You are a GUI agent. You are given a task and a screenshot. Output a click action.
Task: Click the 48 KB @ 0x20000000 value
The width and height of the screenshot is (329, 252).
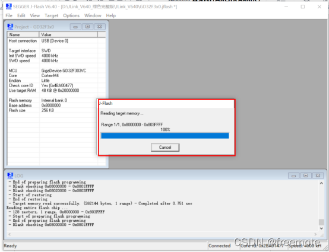click(60, 91)
